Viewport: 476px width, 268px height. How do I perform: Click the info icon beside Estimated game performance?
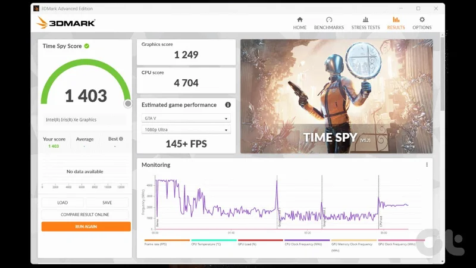click(228, 105)
